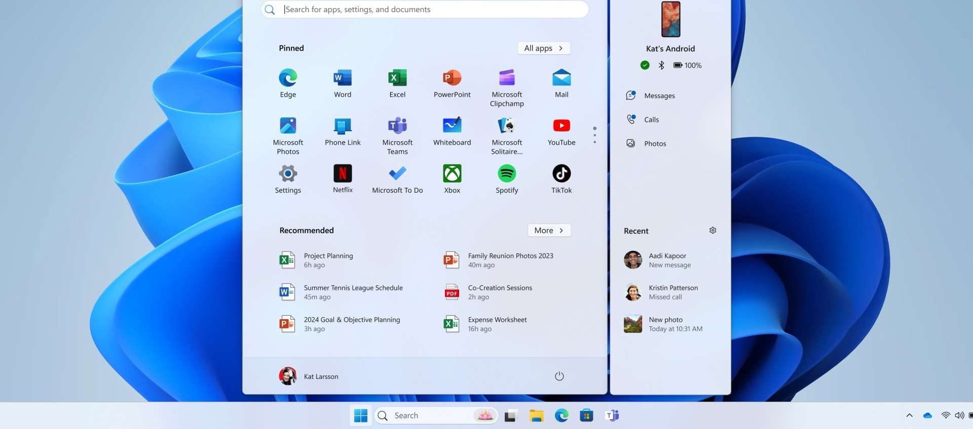
Task: Open Aadi Kapoor new message
Action: [x=657, y=260]
